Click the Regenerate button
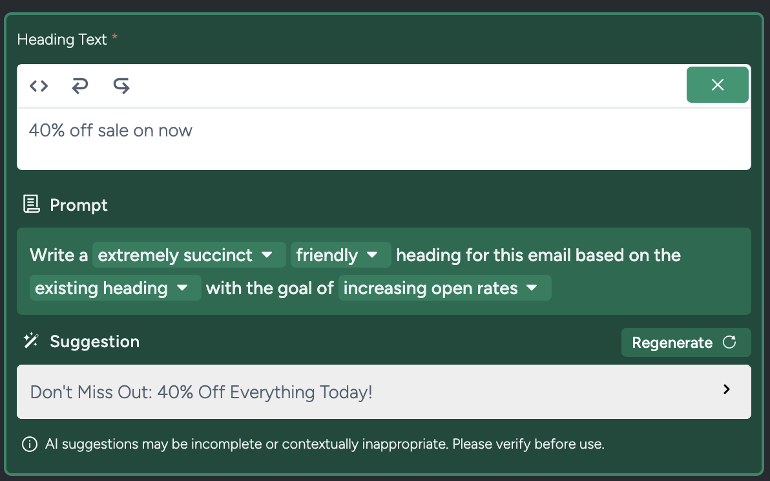 click(x=686, y=342)
